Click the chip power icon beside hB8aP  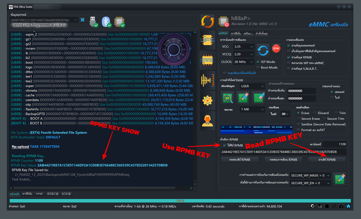224,22
